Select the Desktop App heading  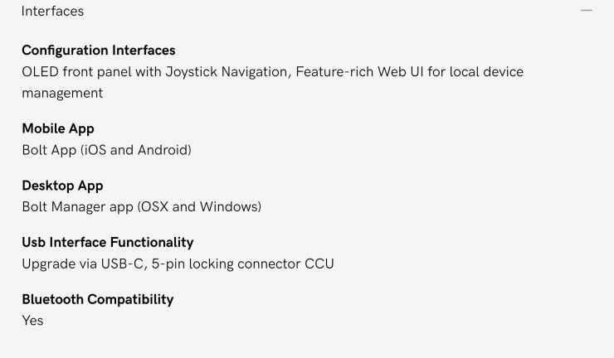click(x=62, y=186)
